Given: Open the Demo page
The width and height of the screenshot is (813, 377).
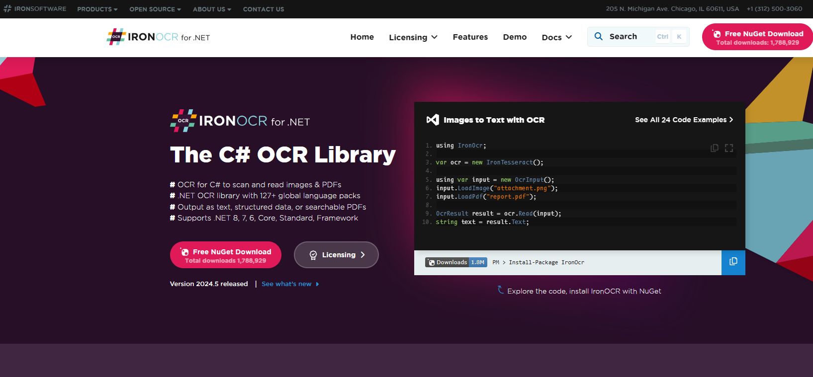Looking at the screenshot, I should [x=515, y=37].
